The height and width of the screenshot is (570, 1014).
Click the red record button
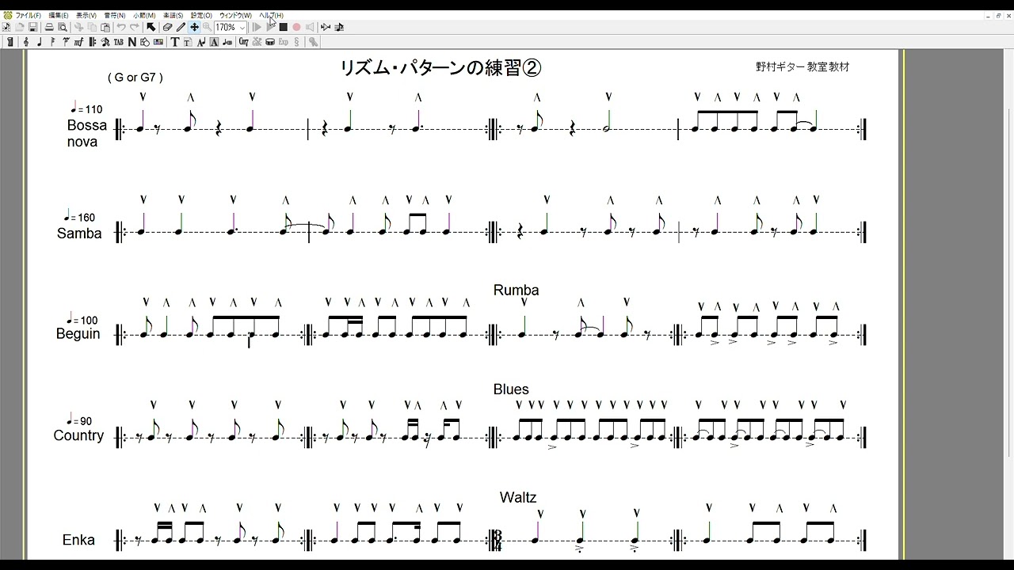click(x=296, y=27)
